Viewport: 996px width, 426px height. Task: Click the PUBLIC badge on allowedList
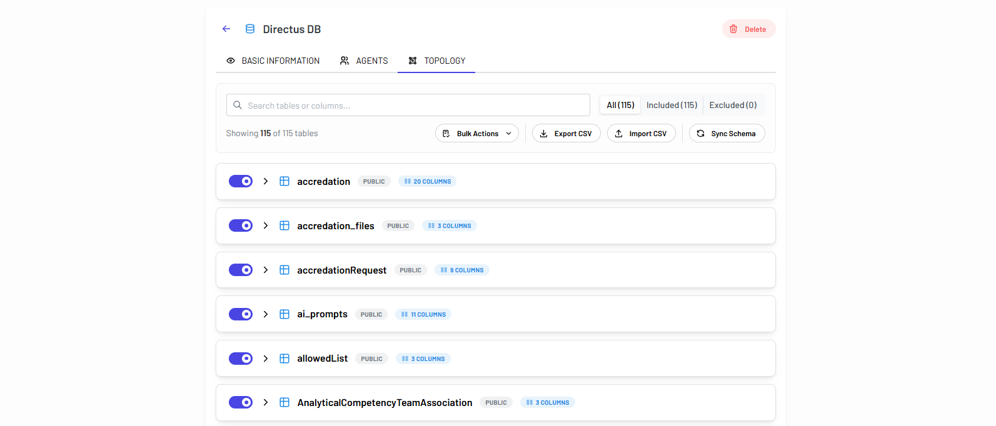tap(372, 359)
